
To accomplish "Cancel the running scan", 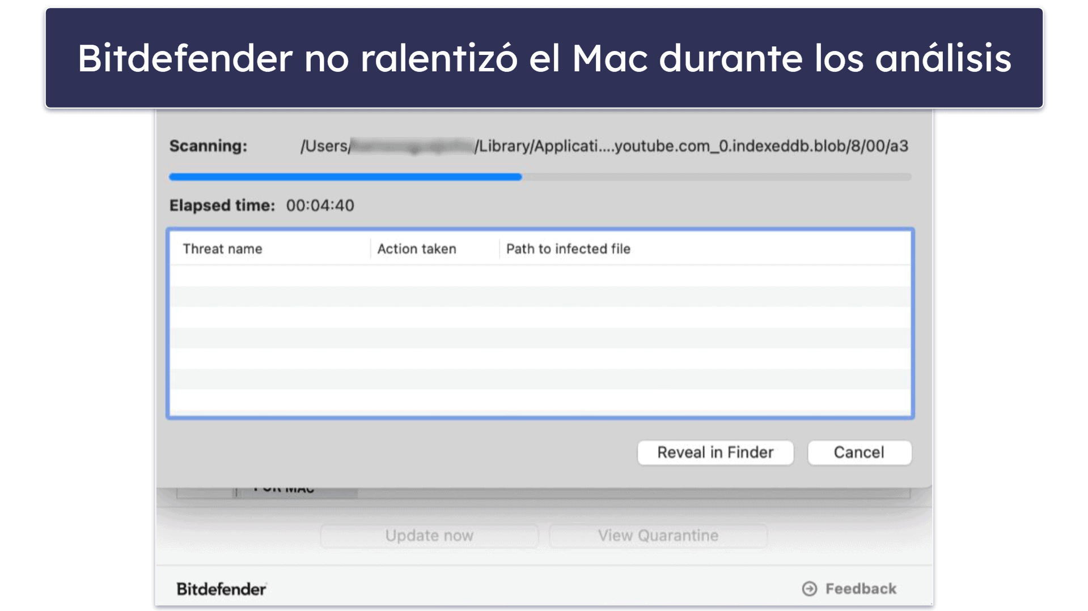I will coord(859,452).
